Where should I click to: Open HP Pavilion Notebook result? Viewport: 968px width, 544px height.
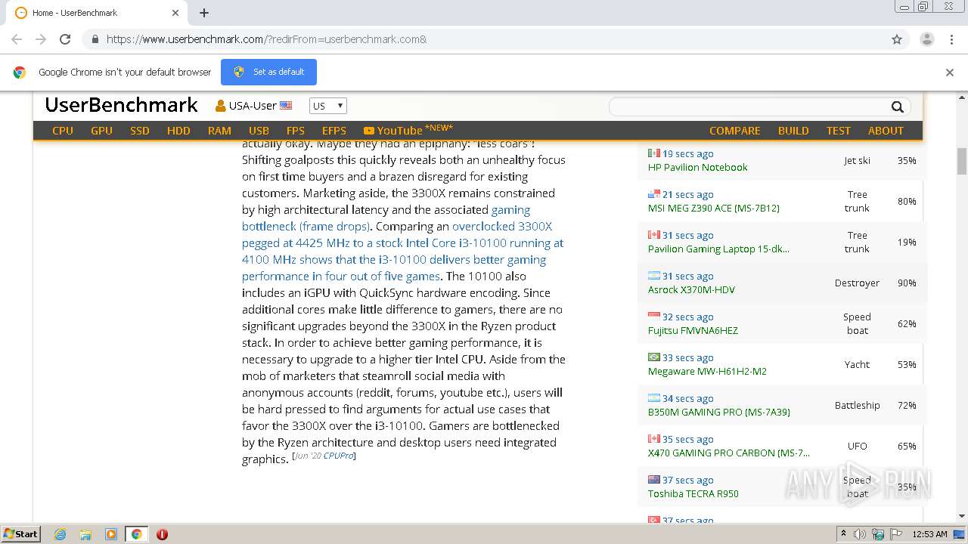697,167
